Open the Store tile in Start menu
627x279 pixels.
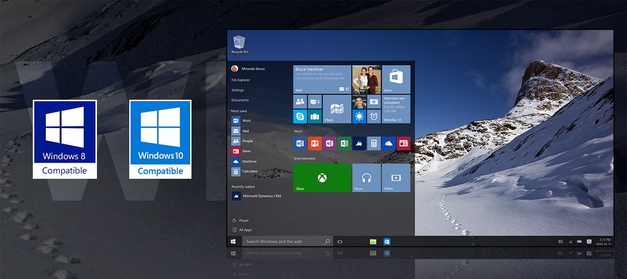[x=396, y=80]
